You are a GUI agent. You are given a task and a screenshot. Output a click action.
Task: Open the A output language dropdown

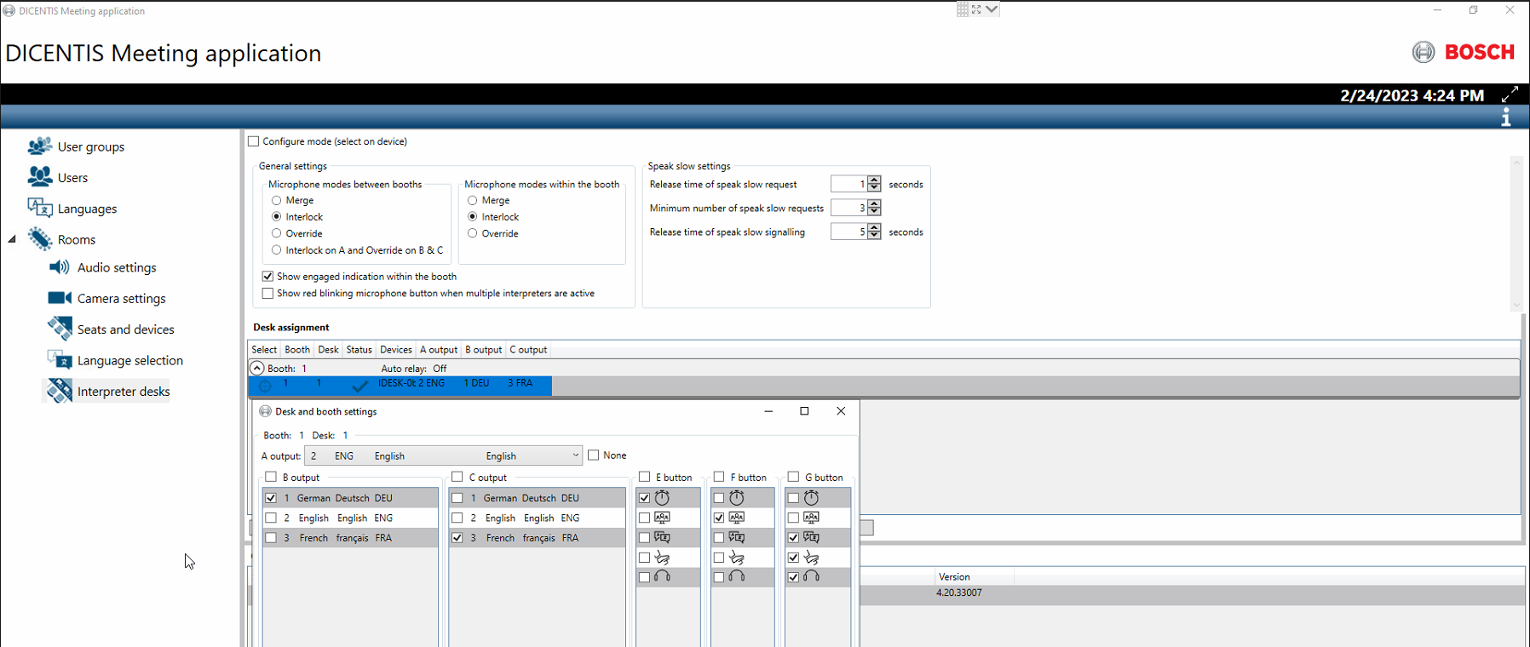(x=575, y=455)
